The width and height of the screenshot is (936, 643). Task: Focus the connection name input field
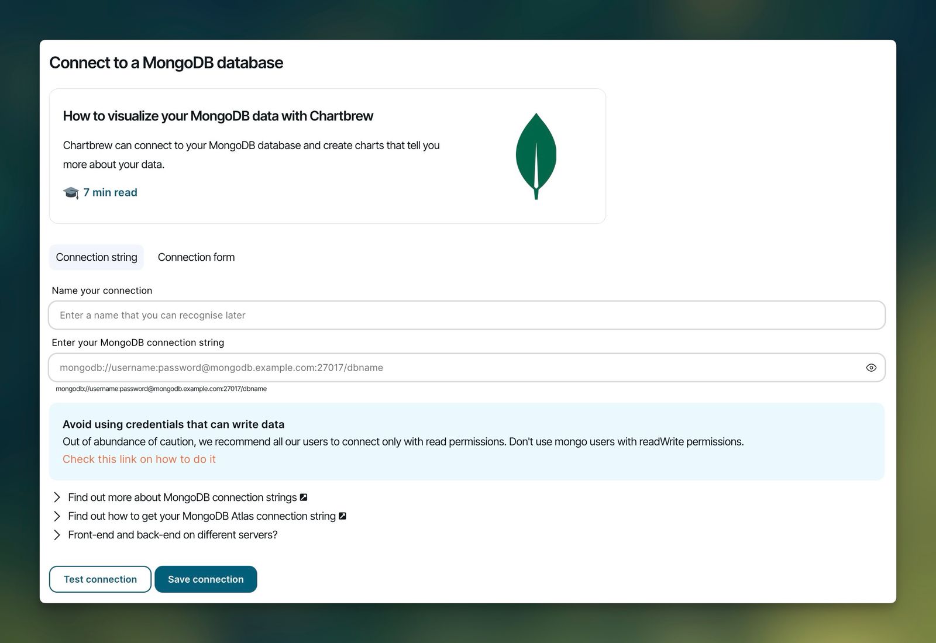pyautogui.click(x=467, y=315)
